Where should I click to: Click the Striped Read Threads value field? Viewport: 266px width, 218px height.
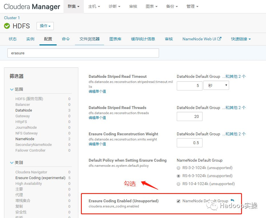coord(190,116)
